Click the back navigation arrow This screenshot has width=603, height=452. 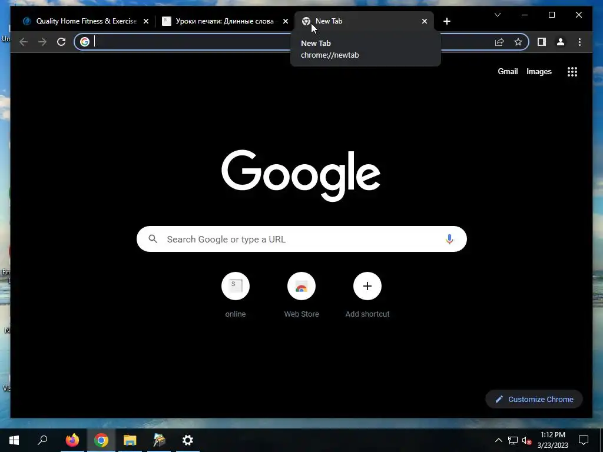(24, 42)
